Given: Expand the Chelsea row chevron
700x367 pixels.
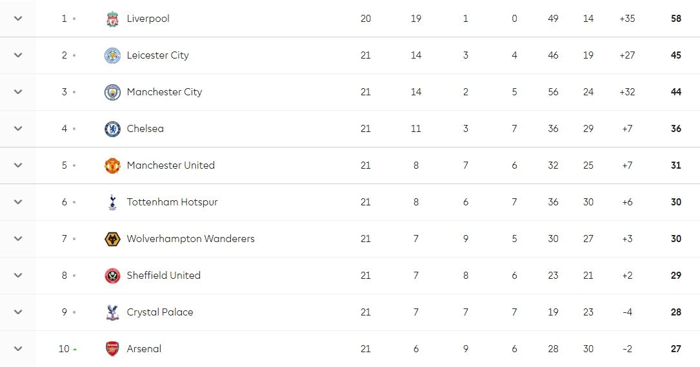Looking at the screenshot, I should point(18,129).
